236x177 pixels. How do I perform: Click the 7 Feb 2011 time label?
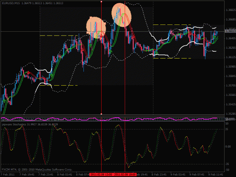point(8,175)
